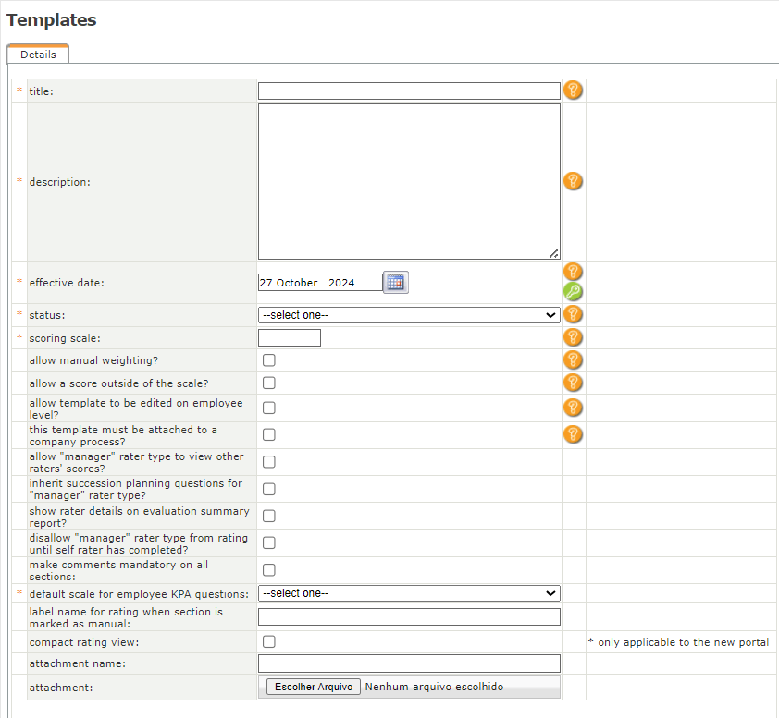Expand default scale for employee KPA questions
779x718 pixels.
point(409,593)
